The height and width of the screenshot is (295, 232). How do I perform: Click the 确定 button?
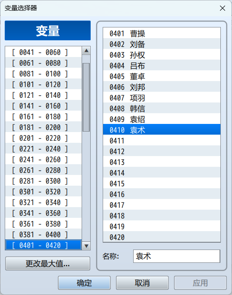(x=84, y=283)
